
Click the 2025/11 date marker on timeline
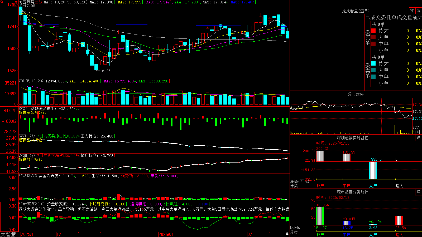28,234
